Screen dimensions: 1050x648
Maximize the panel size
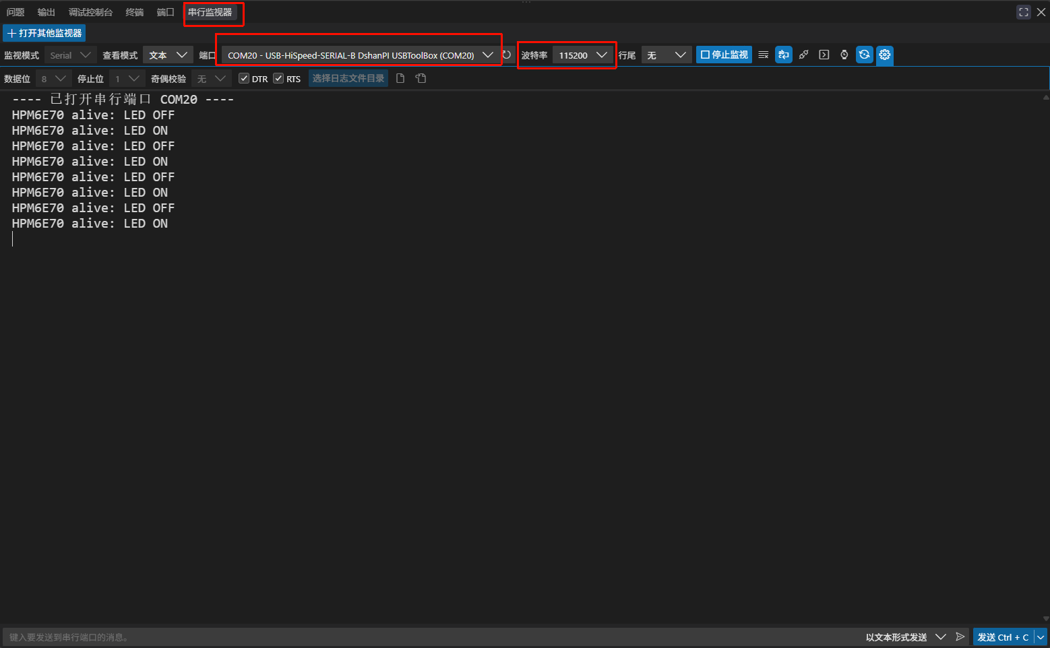tap(1024, 12)
